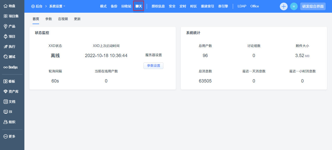Open the 研发综合界面 view switcher

click(313, 6)
